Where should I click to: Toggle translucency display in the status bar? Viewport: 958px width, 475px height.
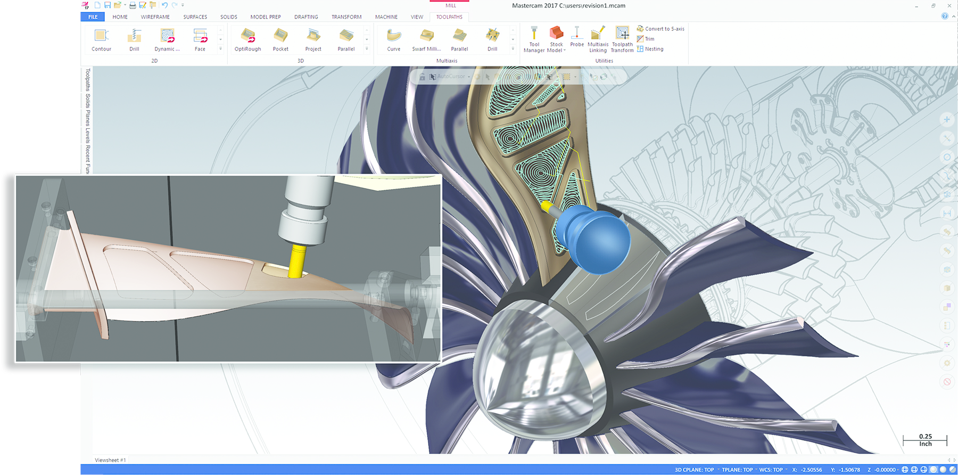(953, 470)
